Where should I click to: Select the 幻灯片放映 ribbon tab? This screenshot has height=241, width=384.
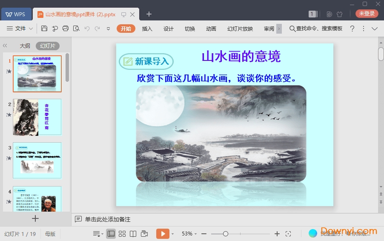click(240, 29)
